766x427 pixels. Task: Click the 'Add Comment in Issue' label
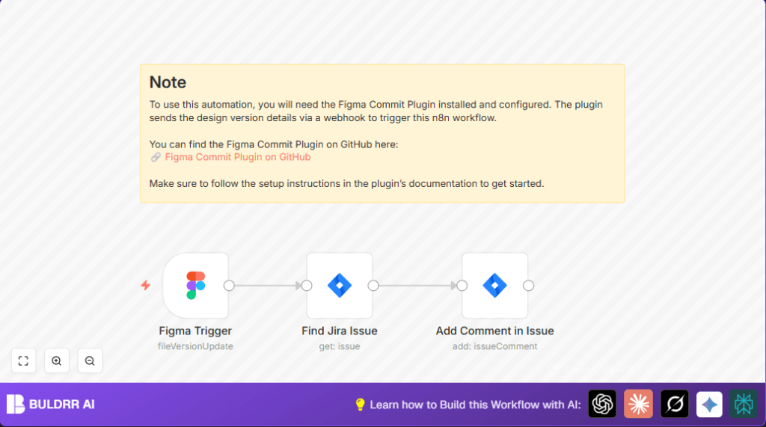495,331
